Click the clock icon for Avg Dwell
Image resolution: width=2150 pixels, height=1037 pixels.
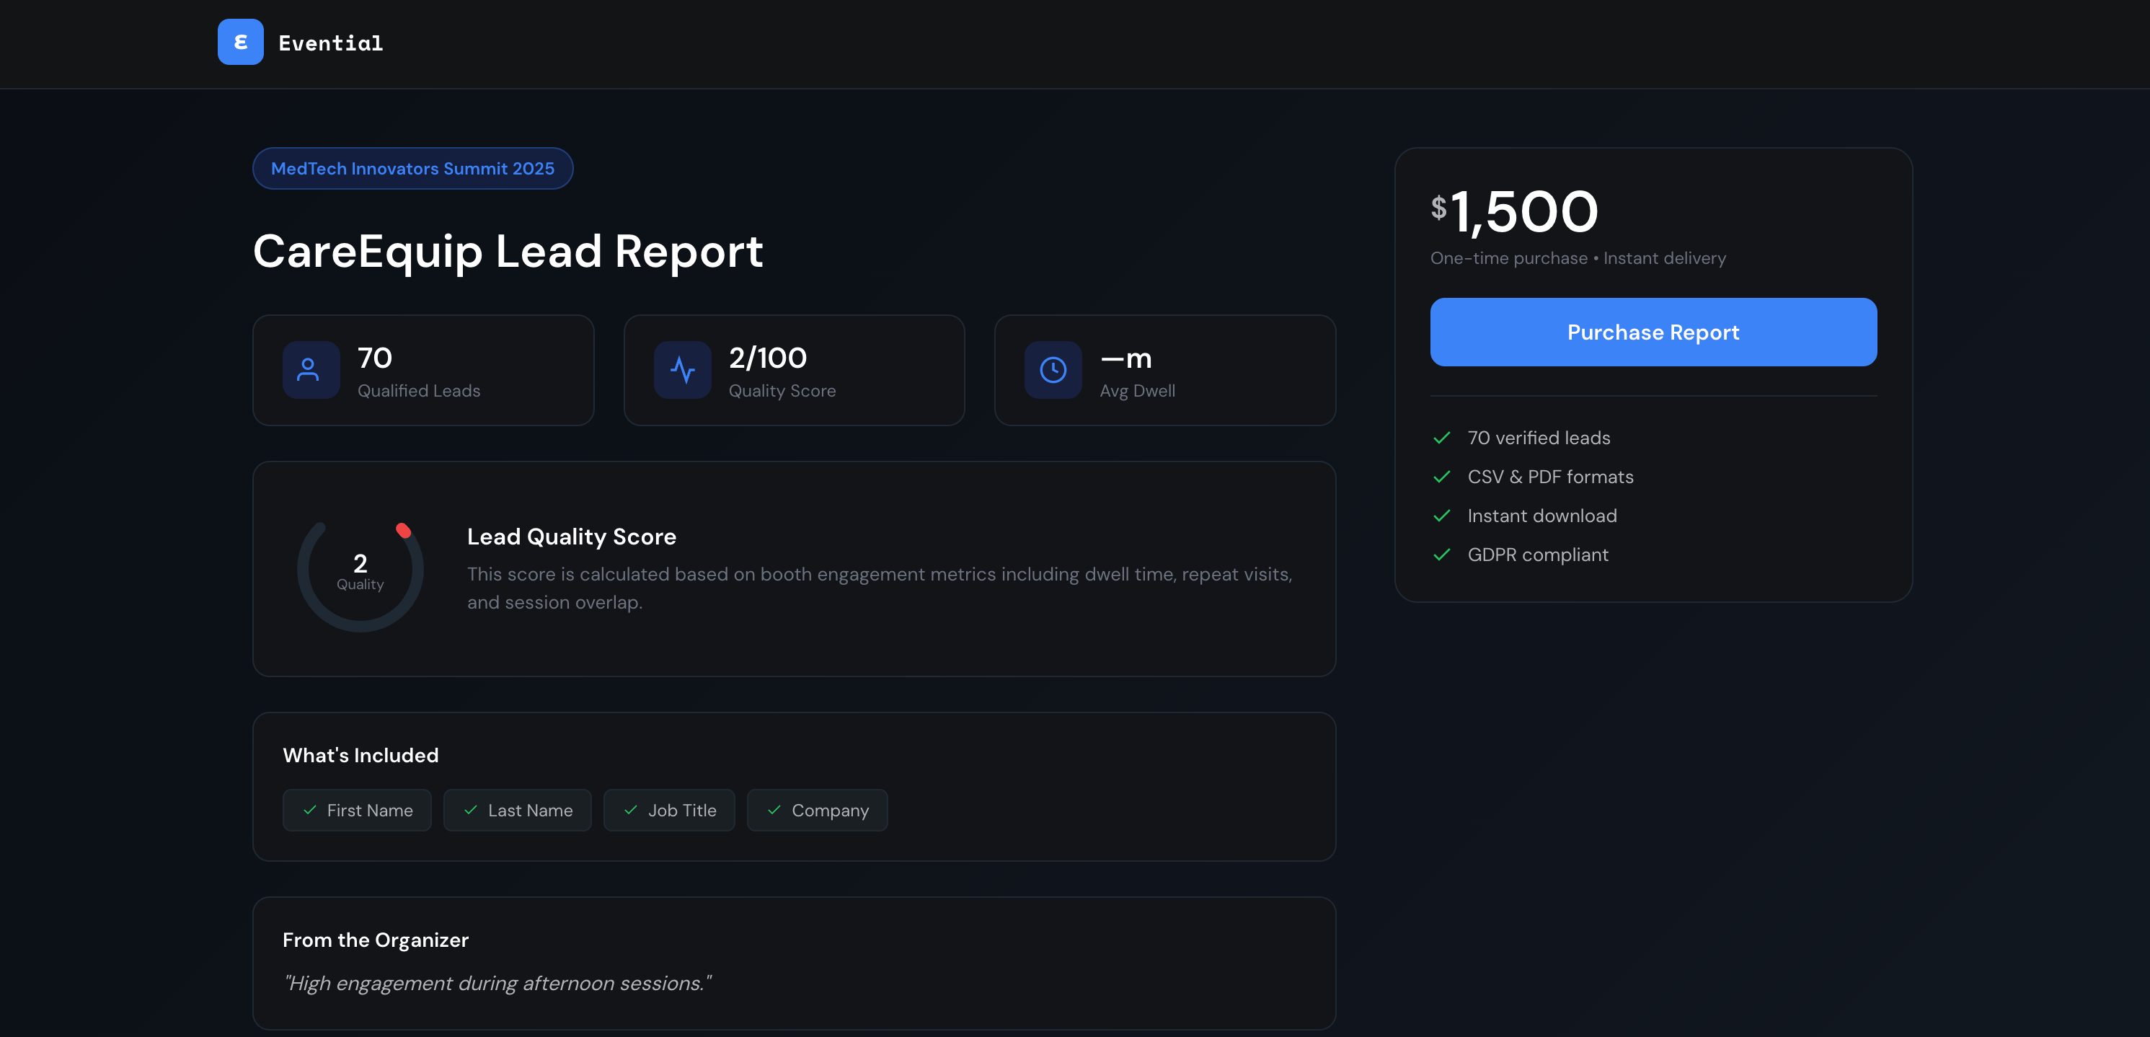pyautogui.click(x=1053, y=370)
